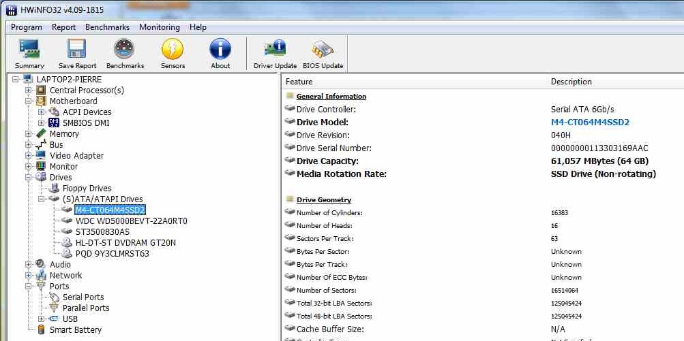This screenshot has width=684, height=341.
Task: Click the Floppy Drives icon
Action: tap(54, 188)
